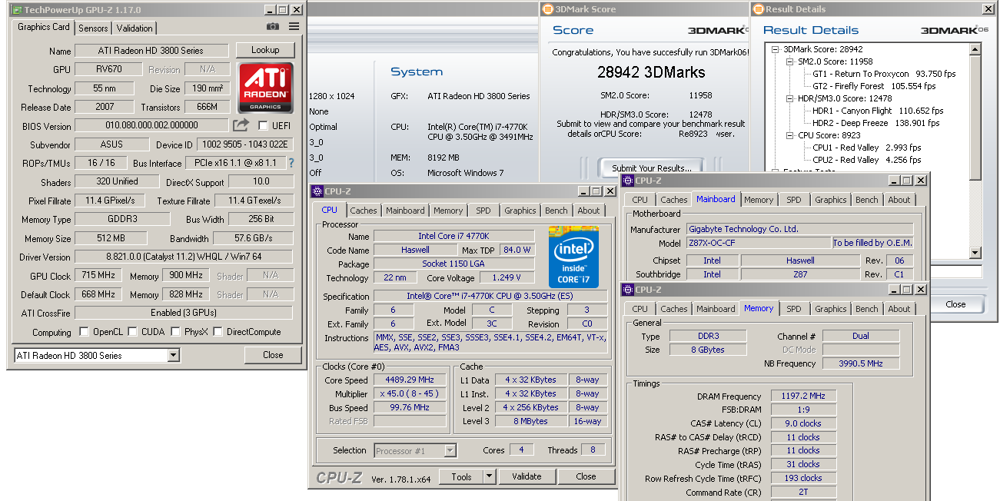Open the GPU-Z hamburger menu
The image size is (1000, 501).
[x=294, y=27]
